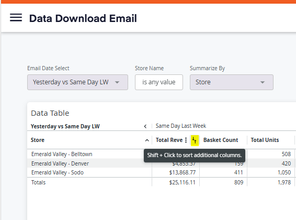Click the 1,050 total units cell
Viewport: 296px width, 220px height.
(284, 172)
